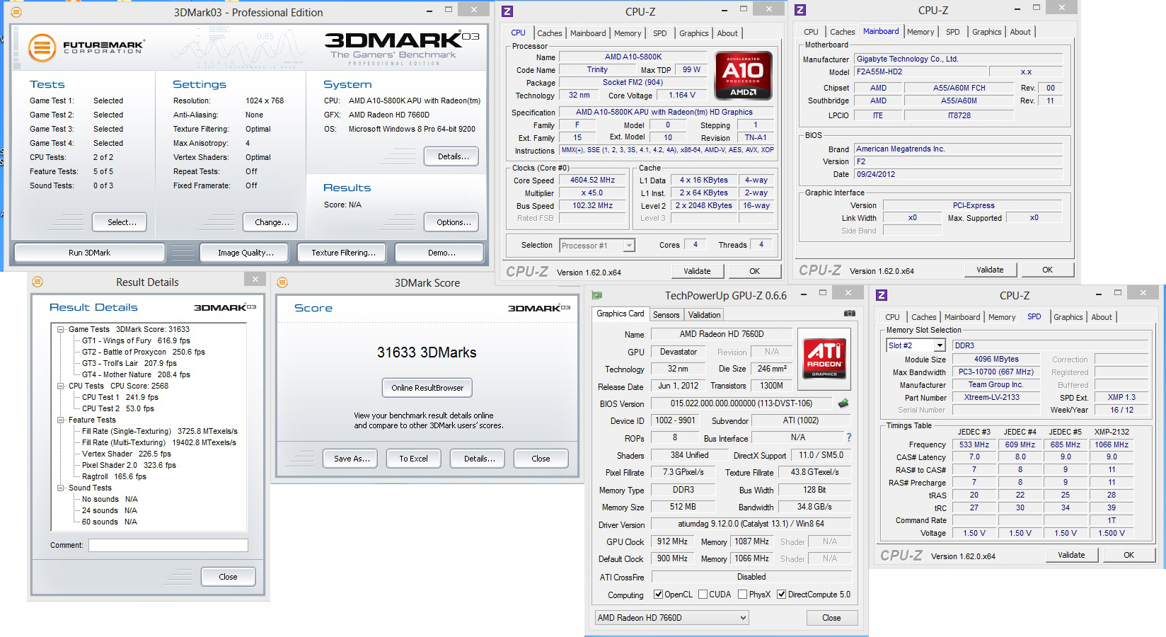Open the Online ResultBrowser
Viewport: 1166px width, 637px height.
[427, 388]
